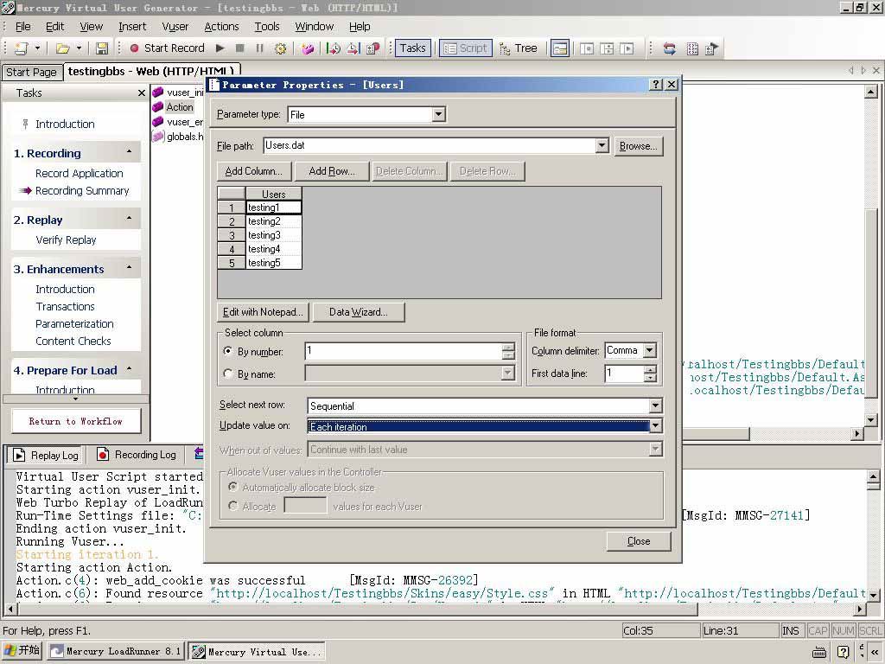Viewport: 885px width, 664px height.
Task: Switch to Tree view in toolbar
Action: pyautogui.click(x=519, y=48)
